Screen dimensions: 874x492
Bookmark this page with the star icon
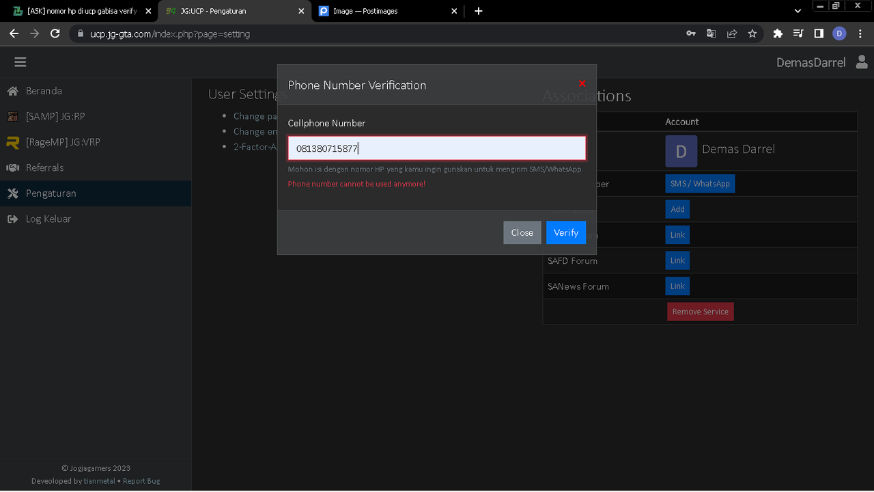(x=752, y=33)
